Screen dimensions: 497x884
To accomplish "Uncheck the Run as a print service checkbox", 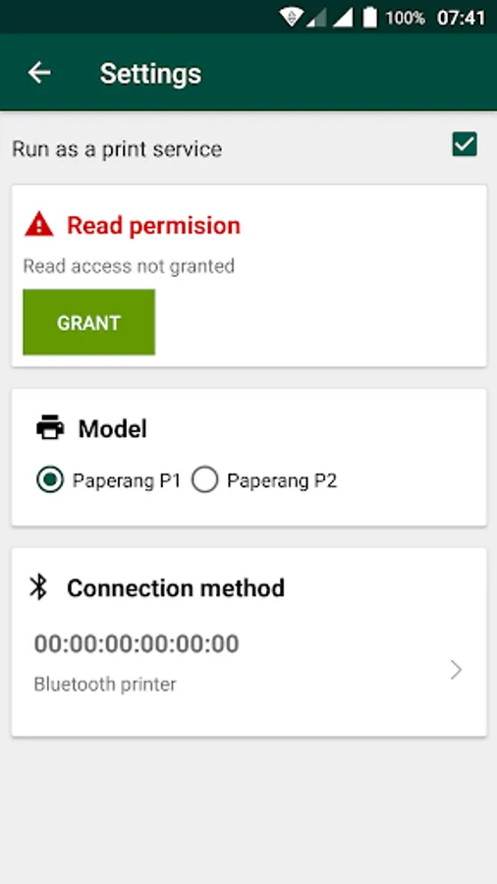I will [x=465, y=144].
